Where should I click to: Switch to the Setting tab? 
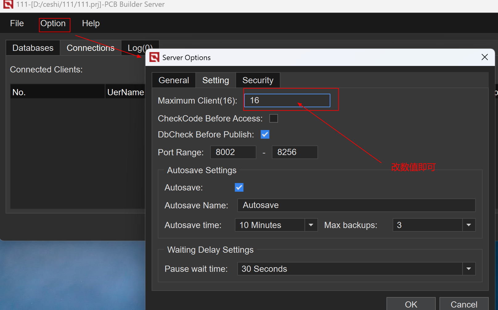click(215, 80)
